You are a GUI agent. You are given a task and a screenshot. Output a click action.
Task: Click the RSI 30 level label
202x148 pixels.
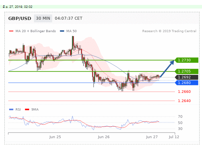[180, 129]
